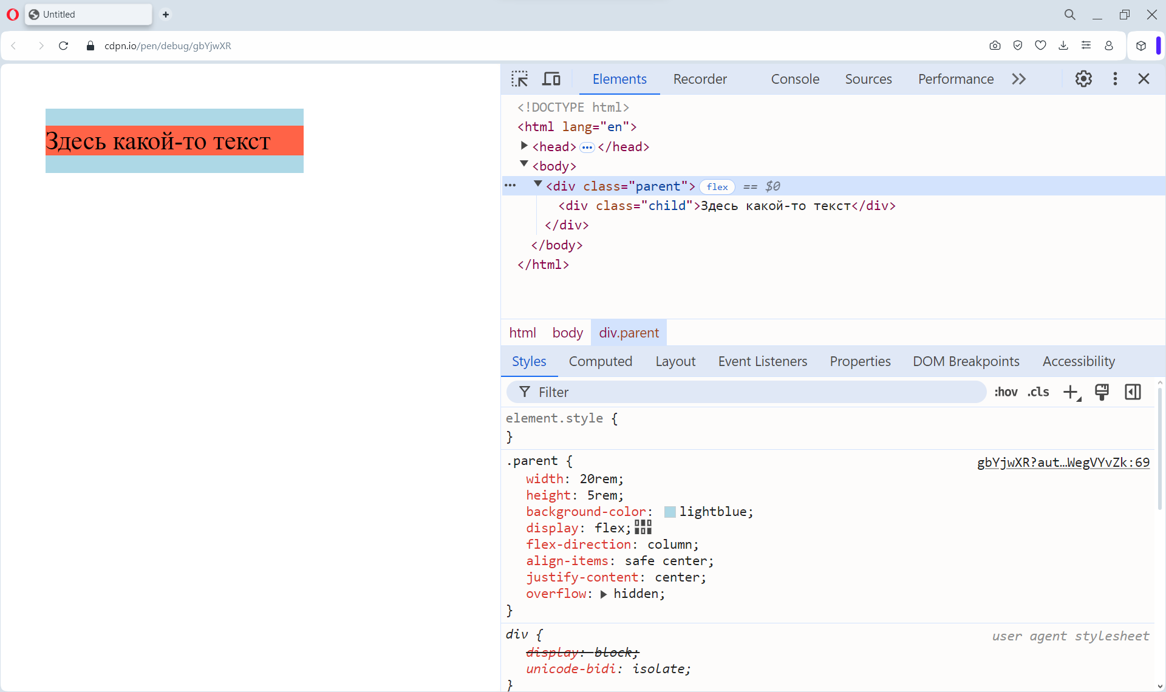Image resolution: width=1166 pixels, height=692 pixels.
Task: Add a new style rule with plus icon
Action: 1070,392
